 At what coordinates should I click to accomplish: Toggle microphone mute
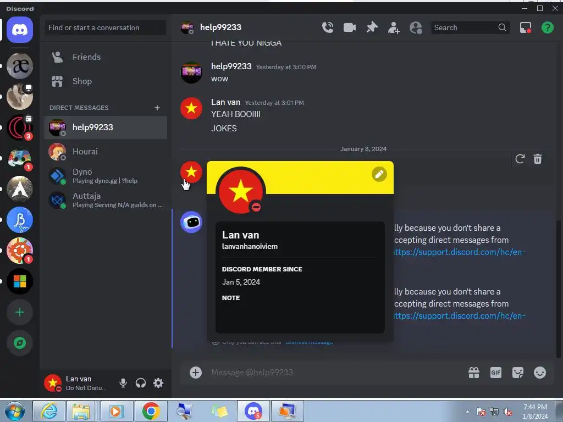pos(123,383)
